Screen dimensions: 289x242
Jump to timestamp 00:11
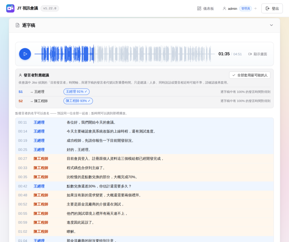(23, 122)
